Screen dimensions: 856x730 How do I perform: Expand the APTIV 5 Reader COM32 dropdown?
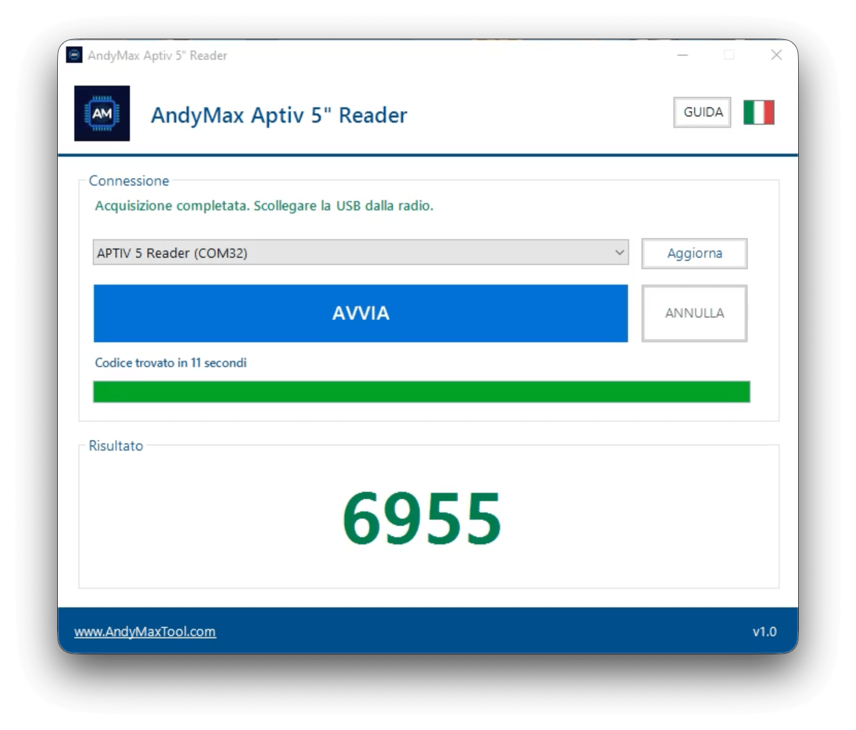pyautogui.click(x=360, y=253)
